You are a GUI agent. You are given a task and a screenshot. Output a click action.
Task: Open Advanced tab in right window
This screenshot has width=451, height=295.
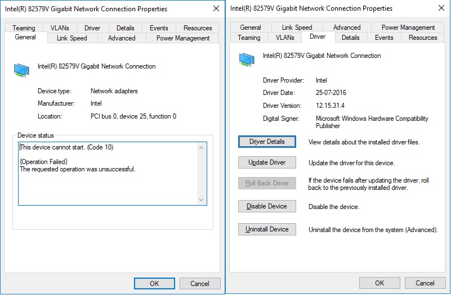(347, 28)
